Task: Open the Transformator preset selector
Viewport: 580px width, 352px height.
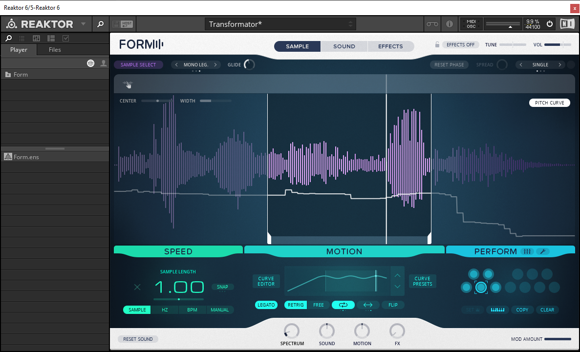Action: (280, 24)
